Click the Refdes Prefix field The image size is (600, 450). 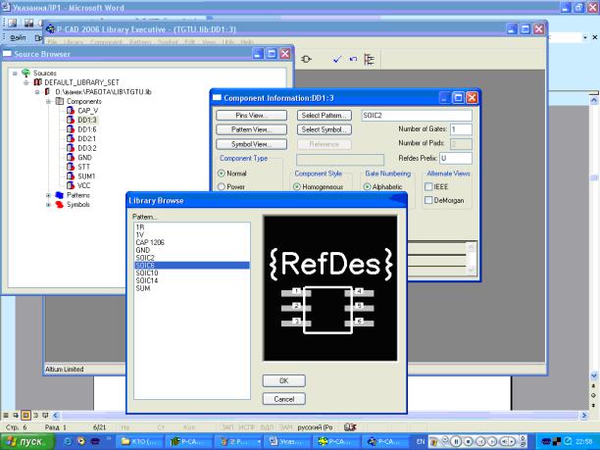pyautogui.click(x=456, y=158)
